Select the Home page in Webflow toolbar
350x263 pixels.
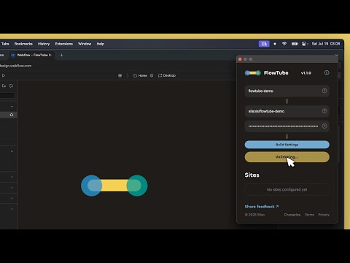[140, 75]
